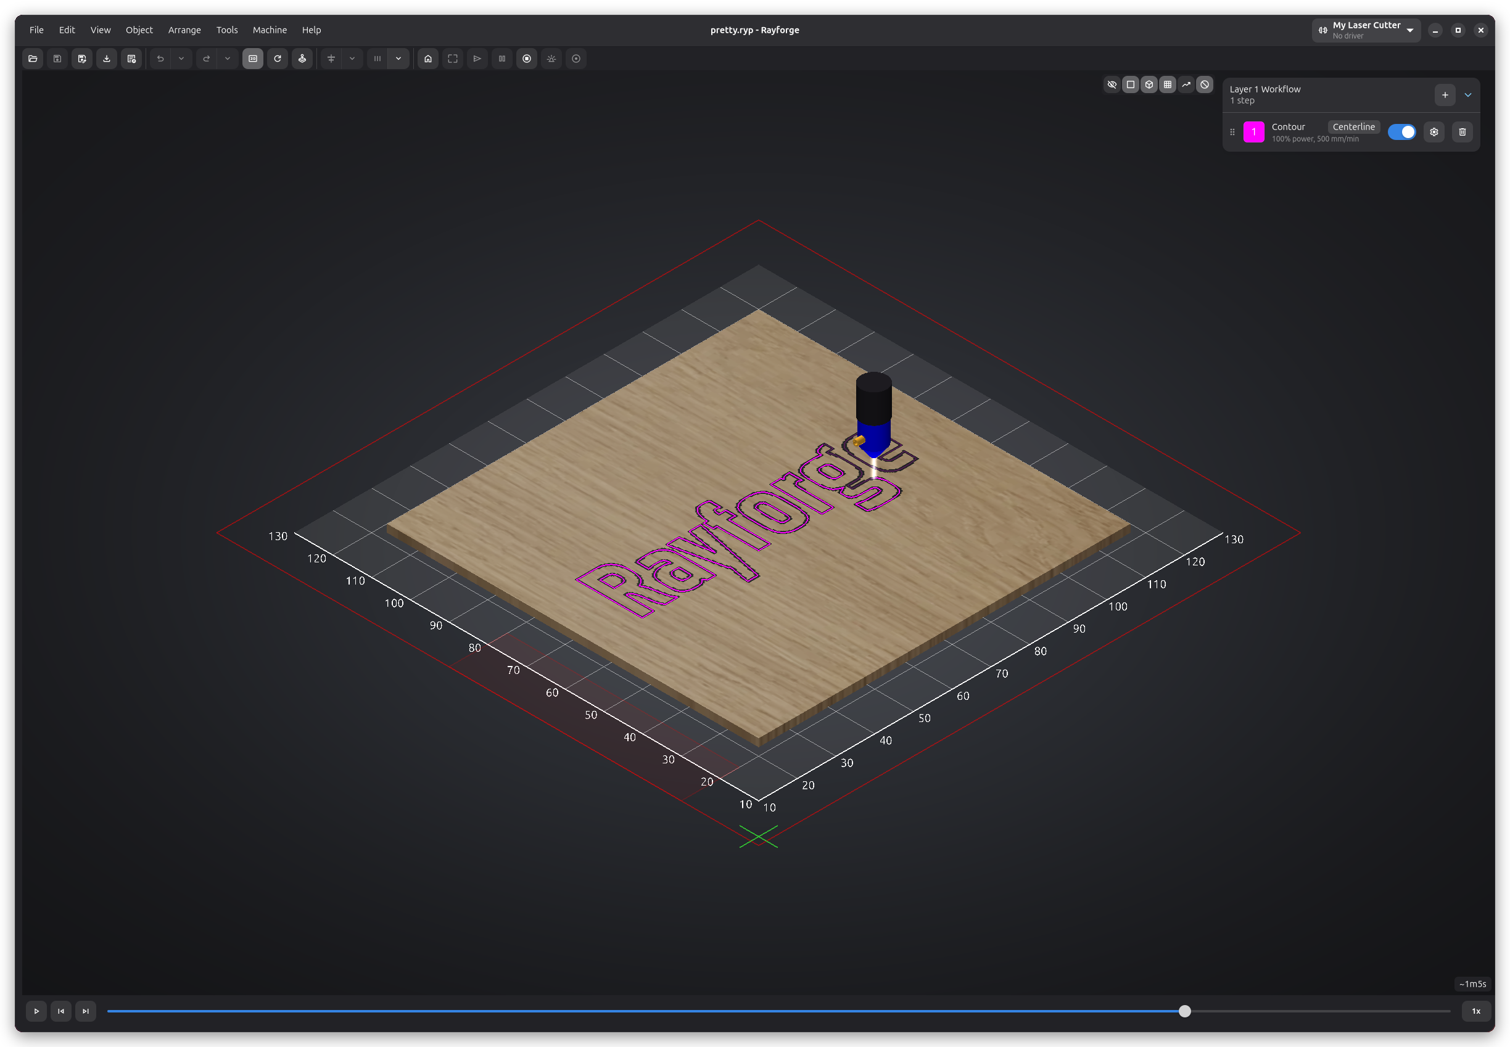The width and height of the screenshot is (1510, 1047).
Task: Redo the last undone action
Action: pos(206,59)
